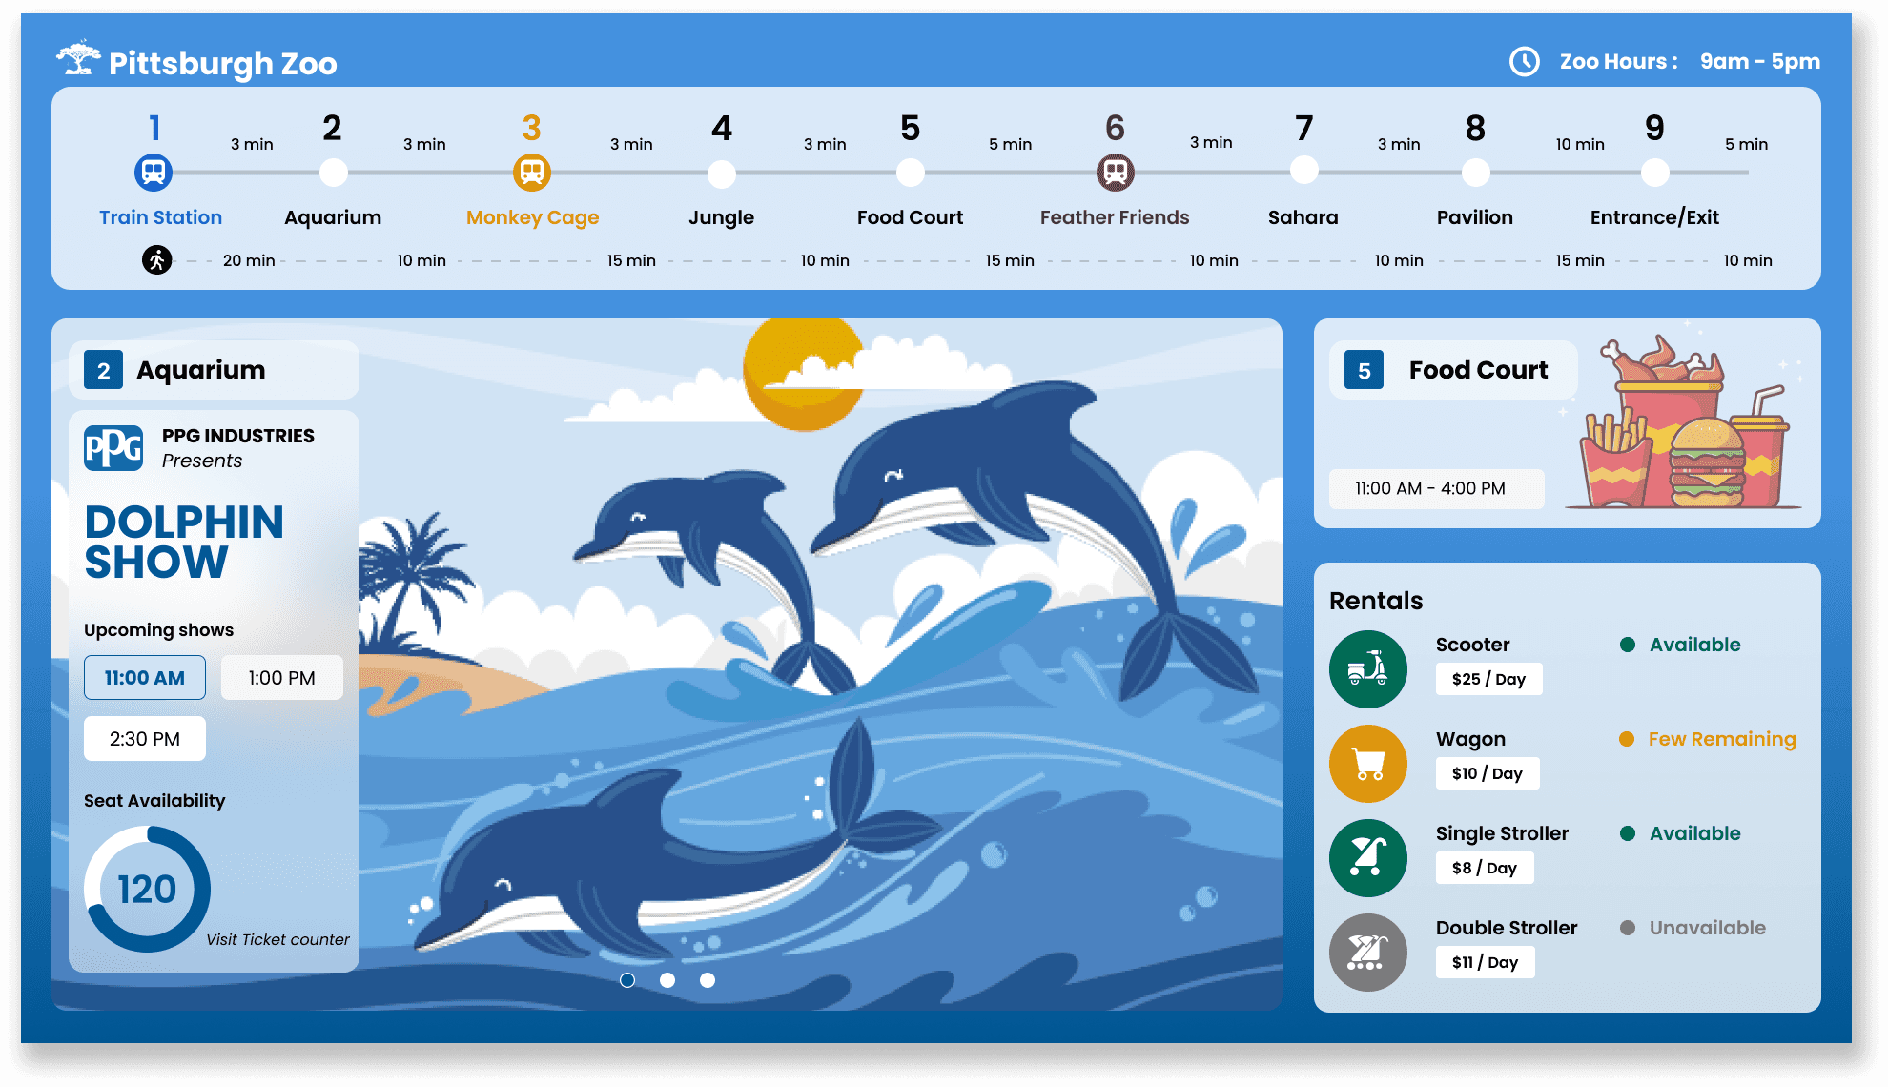Click the Double Stroller rental icon

point(1368,953)
